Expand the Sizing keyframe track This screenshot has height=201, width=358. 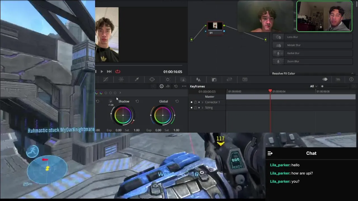point(202,107)
